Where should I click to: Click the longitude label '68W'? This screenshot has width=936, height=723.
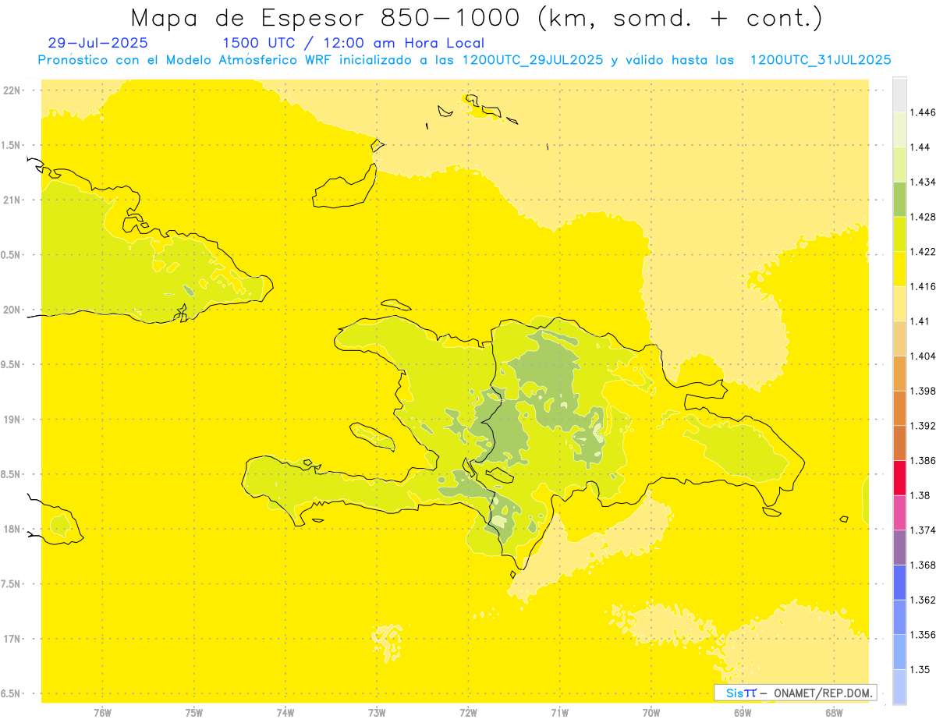(834, 712)
